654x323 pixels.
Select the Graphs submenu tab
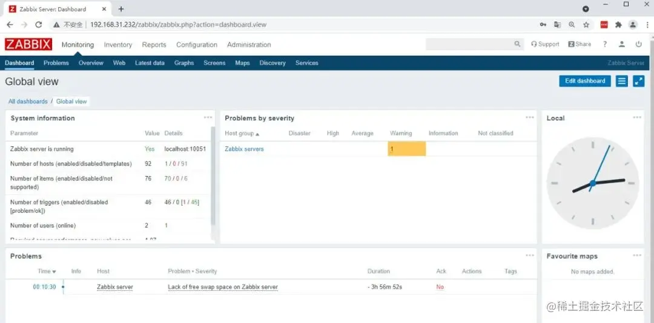pyautogui.click(x=184, y=63)
